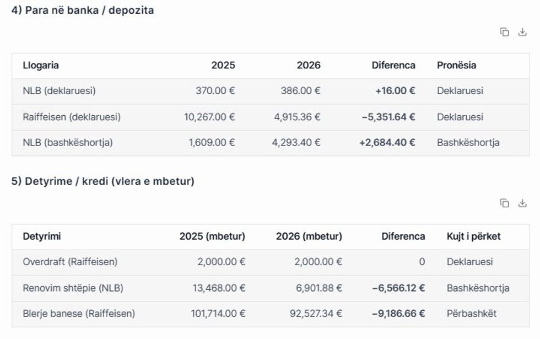Viewport: 540px width, 339px height.
Task: Select the 'NLB (bashkëshortja)' account cell
Action: (x=68, y=142)
